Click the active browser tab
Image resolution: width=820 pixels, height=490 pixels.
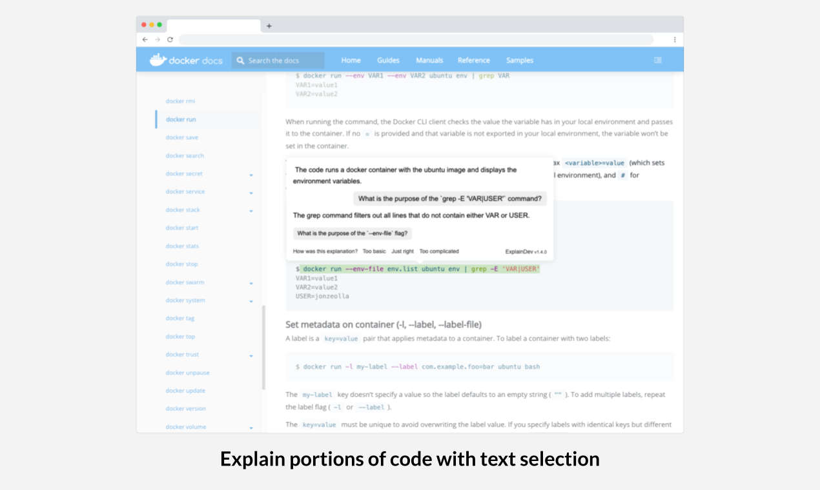coord(214,26)
